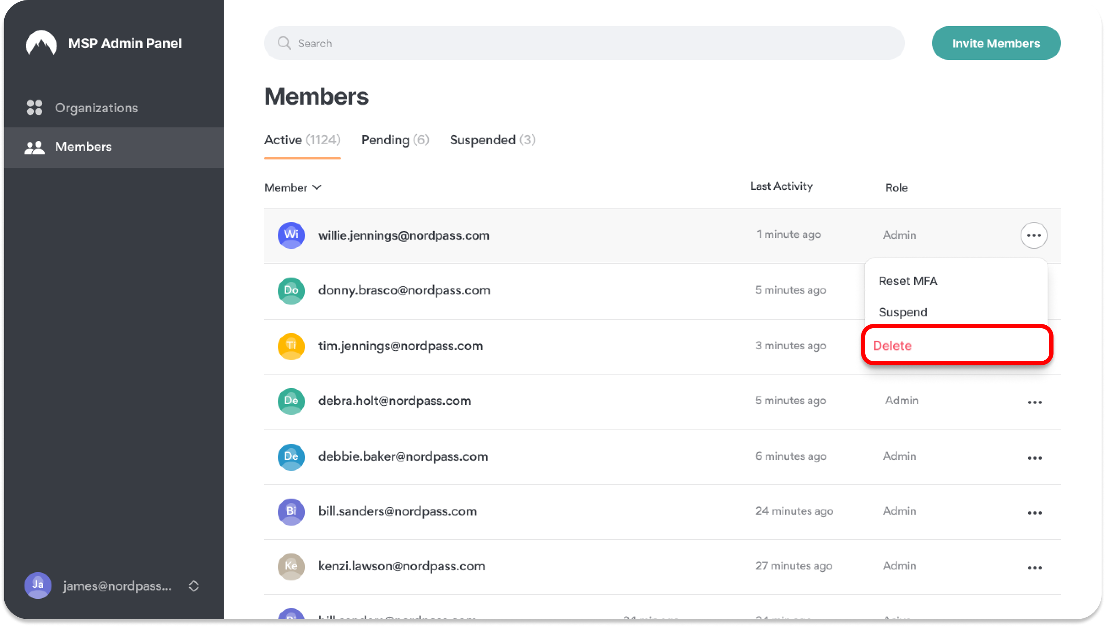1105x626 pixels.
Task: Click the Bi avatar for bill.sanders
Action: coord(291,512)
